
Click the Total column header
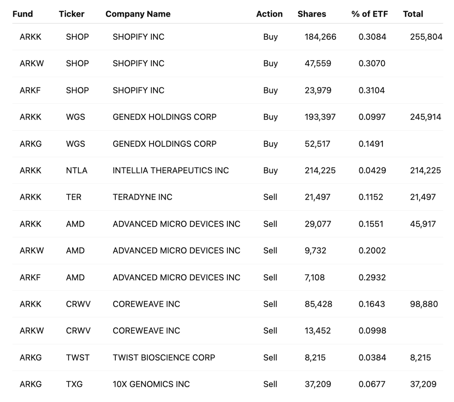coord(413,14)
